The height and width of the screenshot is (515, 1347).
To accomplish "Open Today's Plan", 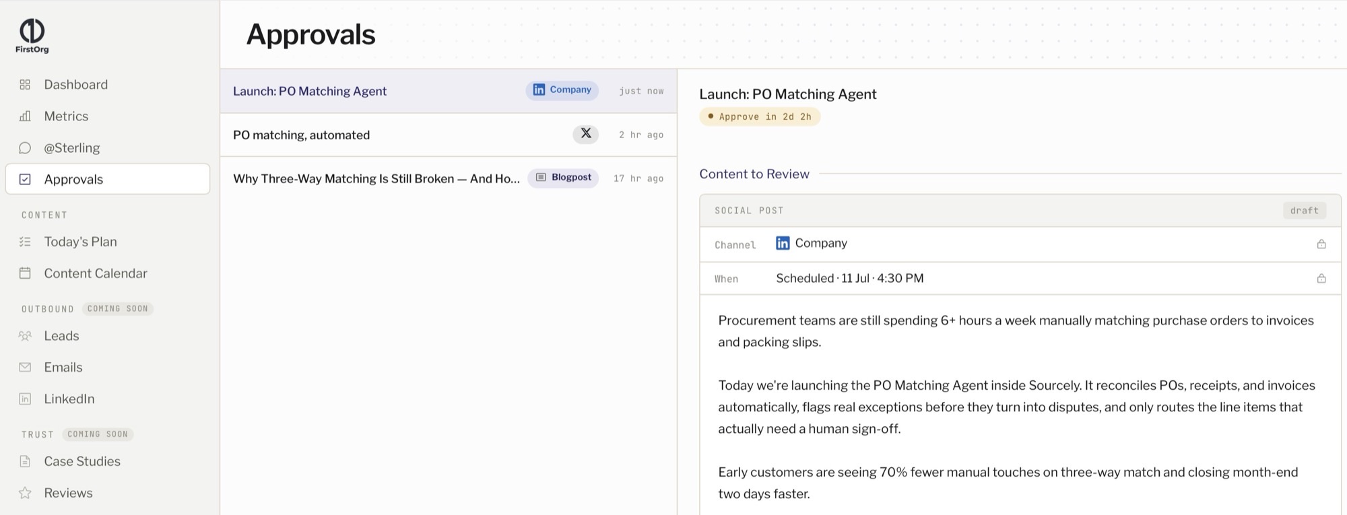I will click(x=108, y=242).
